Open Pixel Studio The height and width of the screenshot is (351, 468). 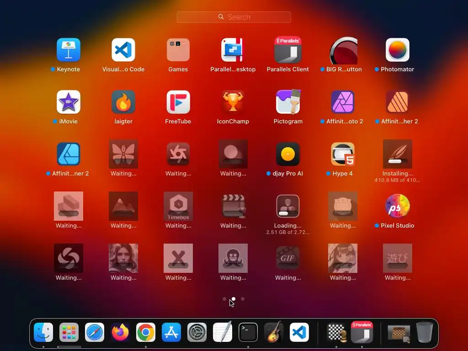tap(398, 206)
